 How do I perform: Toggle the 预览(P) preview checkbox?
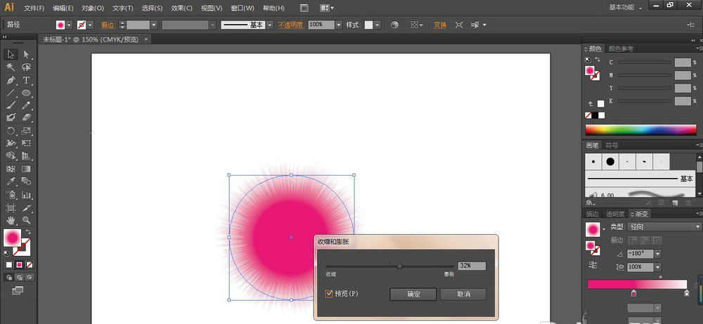point(329,294)
